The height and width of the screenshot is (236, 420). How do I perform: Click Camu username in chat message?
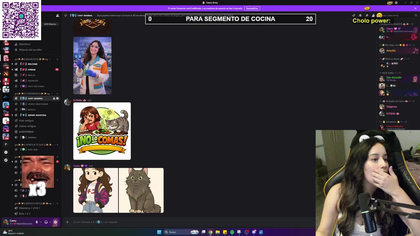pyautogui.click(x=76, y=166)
